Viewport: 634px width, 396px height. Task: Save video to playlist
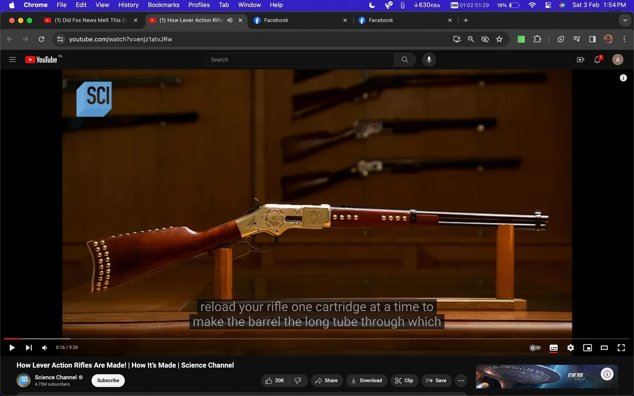click(x=436, y=380)
